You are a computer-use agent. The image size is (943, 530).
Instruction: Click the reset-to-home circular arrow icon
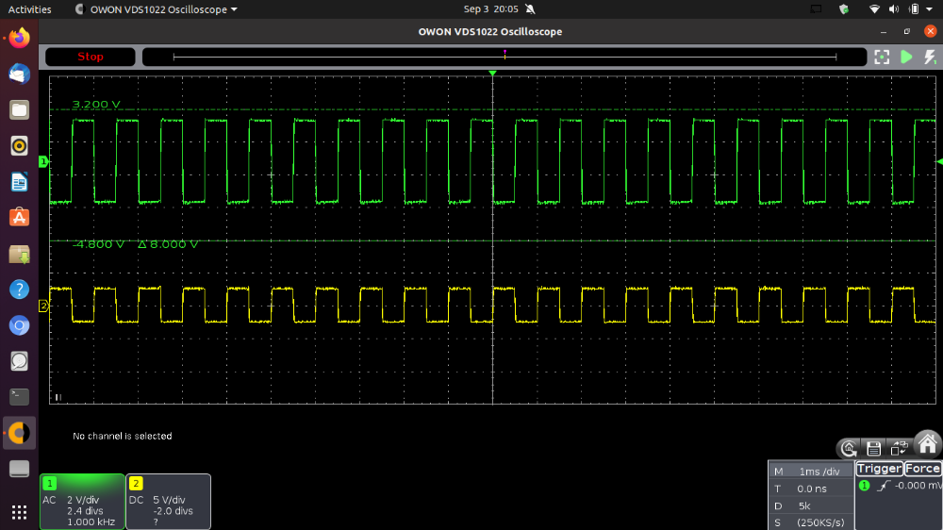[850, 449]
